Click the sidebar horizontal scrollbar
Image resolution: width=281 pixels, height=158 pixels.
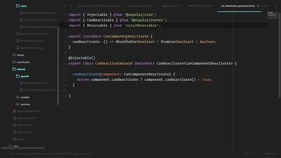click(23, 148)
